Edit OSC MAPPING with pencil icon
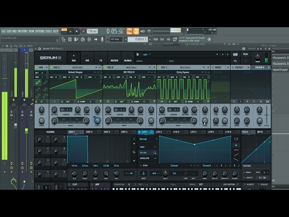Screen dimensions: 289x217 (238, 184)
